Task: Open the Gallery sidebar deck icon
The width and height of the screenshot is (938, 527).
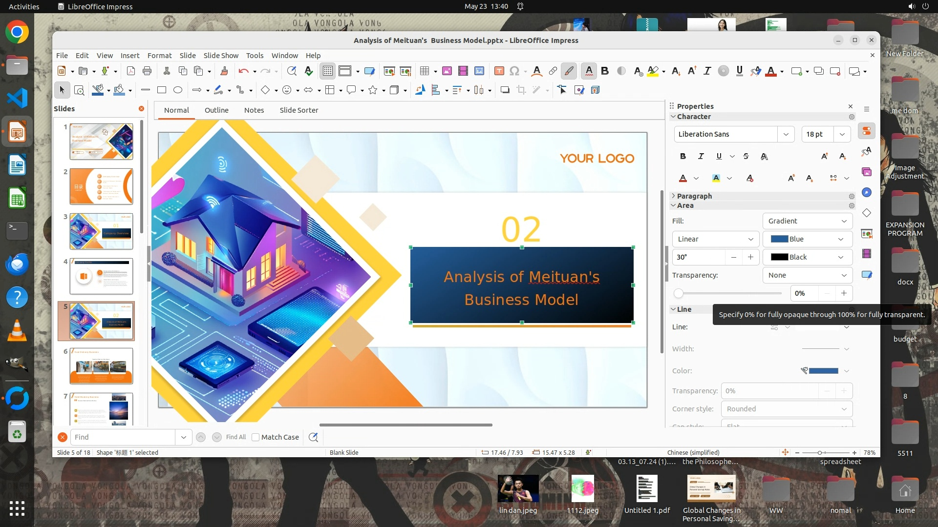Action: point(867,172)
